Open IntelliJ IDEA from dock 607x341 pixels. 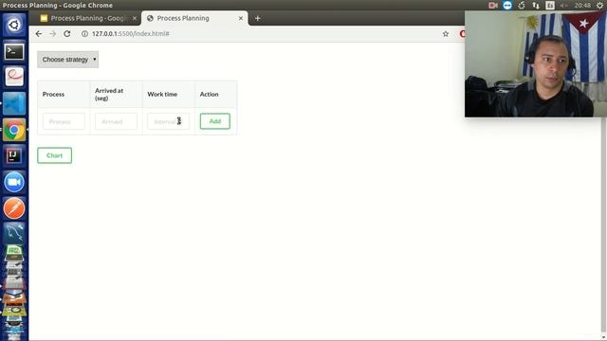[14, 155]
